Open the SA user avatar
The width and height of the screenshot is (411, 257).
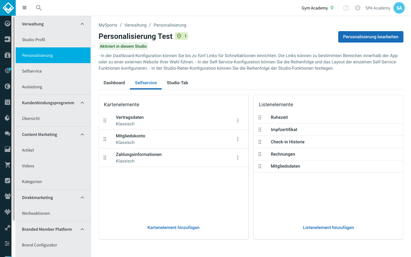pyautogui.click(x=399, y=8)
